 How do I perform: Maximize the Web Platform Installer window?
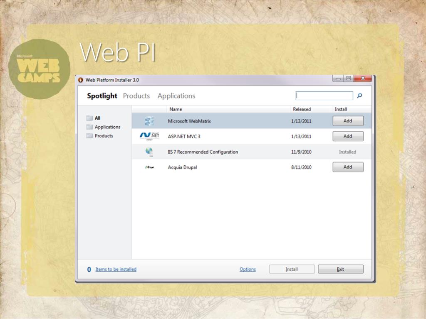pos(348,79)
